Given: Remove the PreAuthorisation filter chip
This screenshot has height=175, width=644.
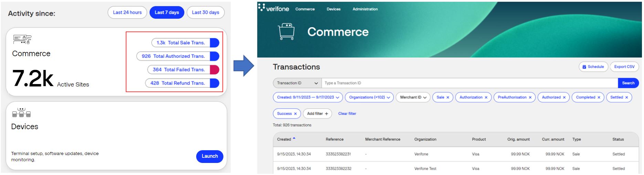Looking at the screenshot, I should tap(530, 97).
